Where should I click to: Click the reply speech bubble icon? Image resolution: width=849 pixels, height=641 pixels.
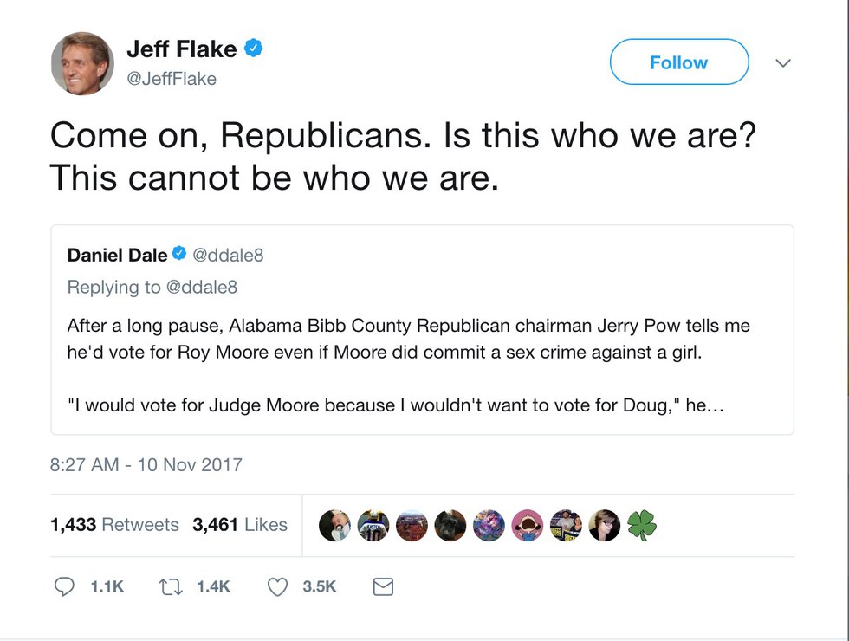tap(65, 587)
